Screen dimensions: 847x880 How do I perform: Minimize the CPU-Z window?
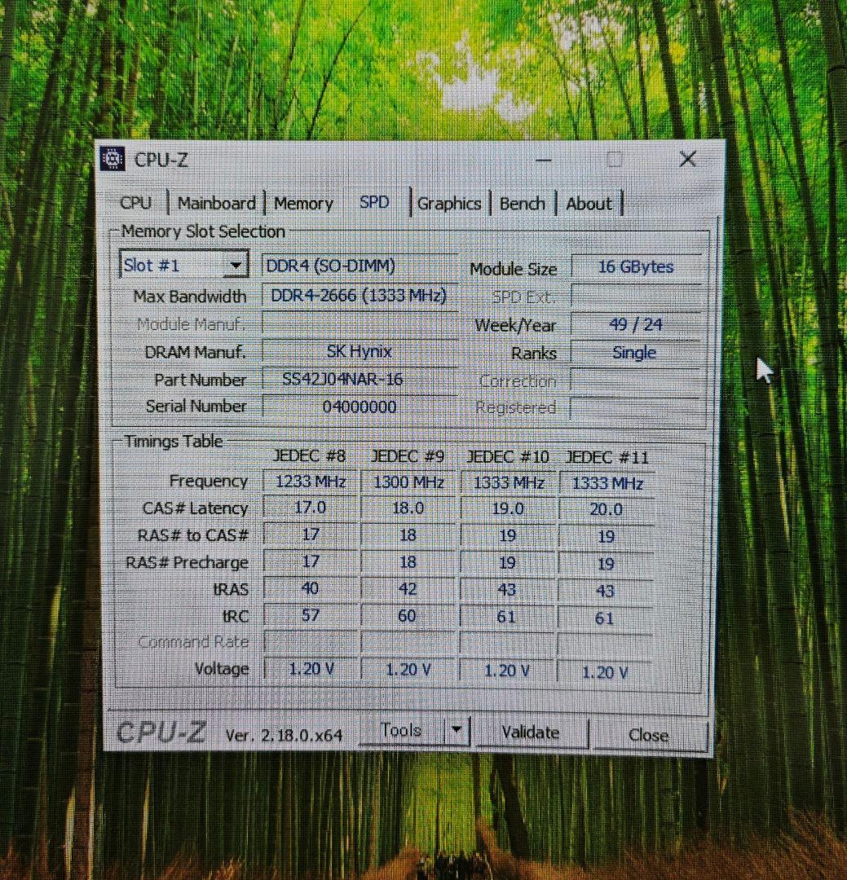tap(544, 161)
